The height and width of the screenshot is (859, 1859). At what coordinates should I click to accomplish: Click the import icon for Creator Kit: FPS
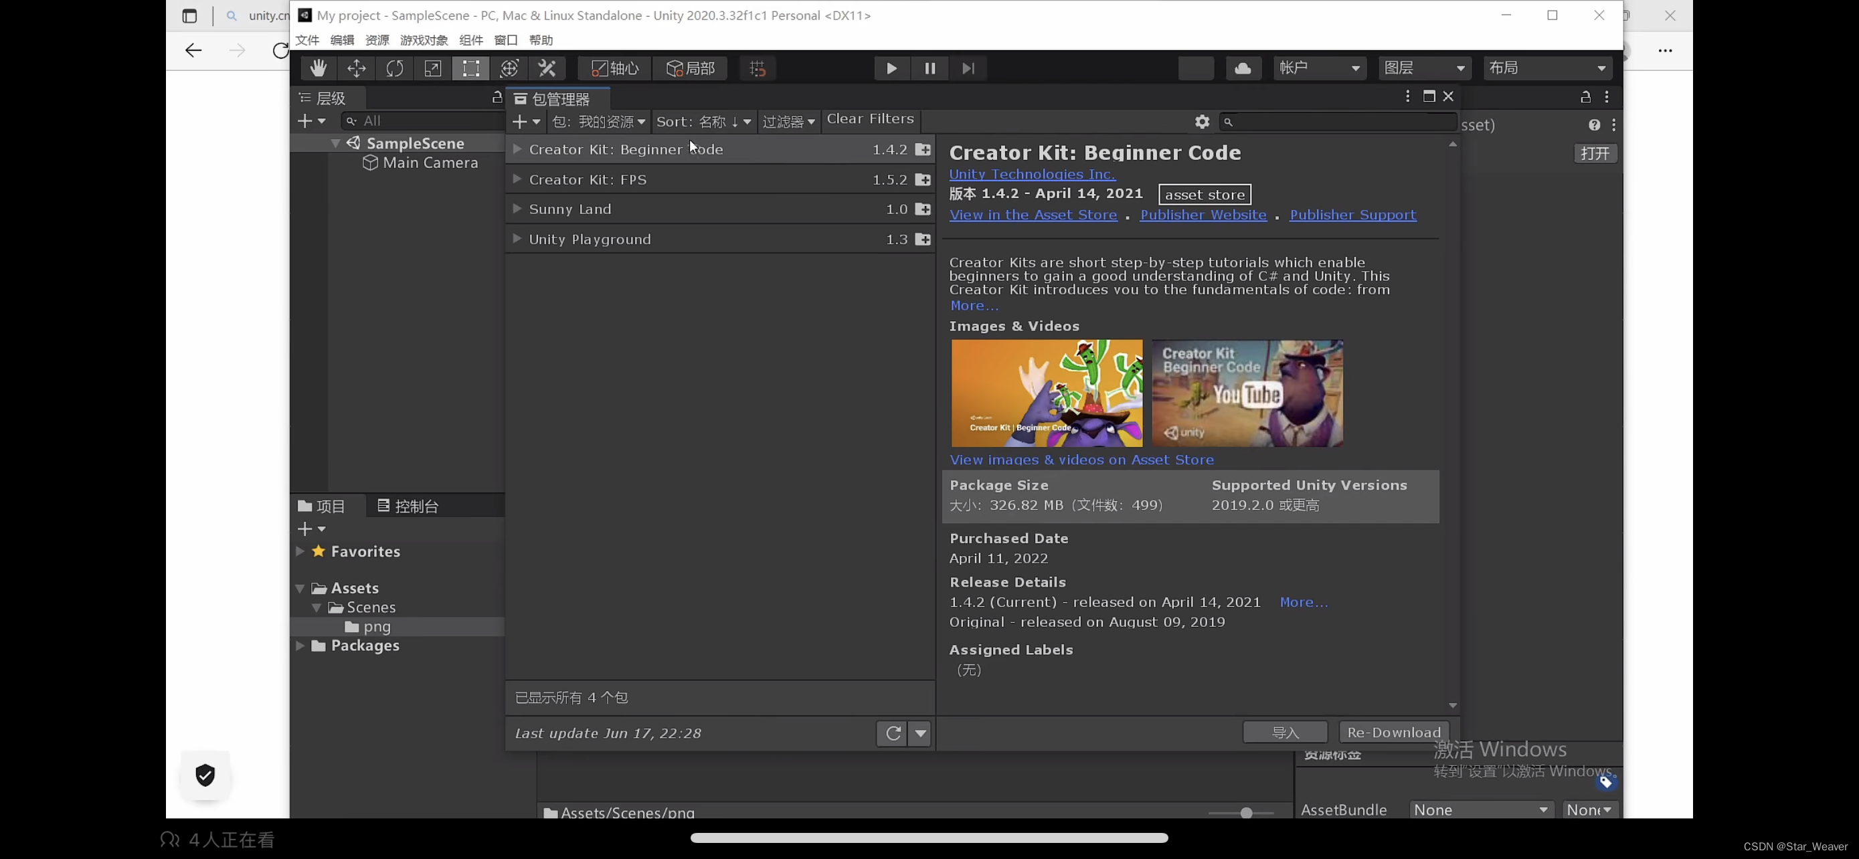tap(923, 179)
